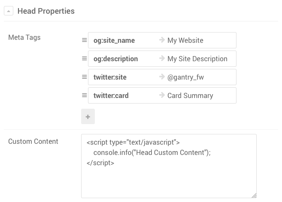Edit the og:site_name key name
Image resolution: width=282 pixels, height=202 pixels.
(x=114, y=41)
